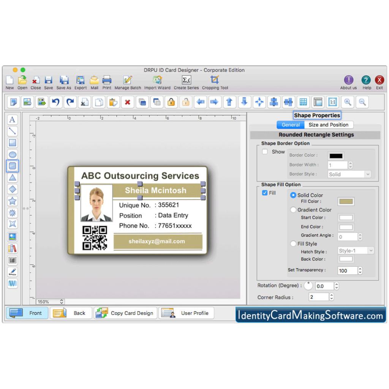This screenshot has width=389, height=389.
Task: Launch the Import Wizard
Action: (x=157, y=81)
